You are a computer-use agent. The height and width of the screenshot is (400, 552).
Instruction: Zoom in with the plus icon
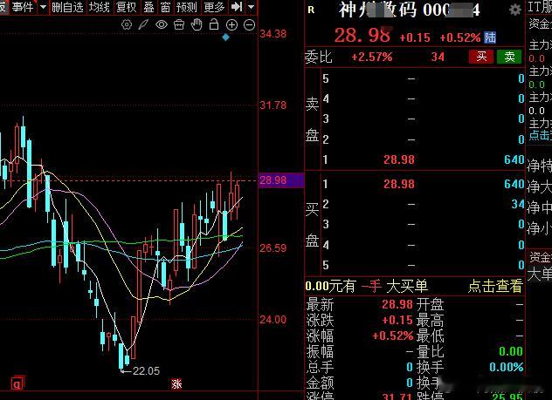click(x=231, y=24)
